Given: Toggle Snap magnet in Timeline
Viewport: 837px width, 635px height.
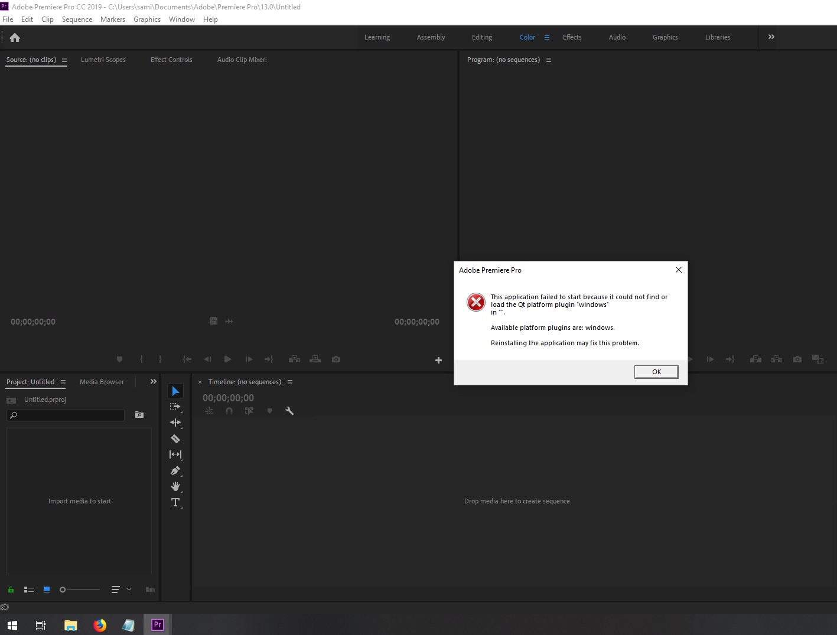Looking at the screenshot, I should (229, 411).
